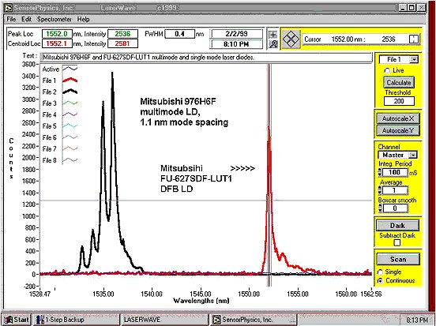Click the DFB LD annotation text
436x326 pixels.
click(177, 189)
